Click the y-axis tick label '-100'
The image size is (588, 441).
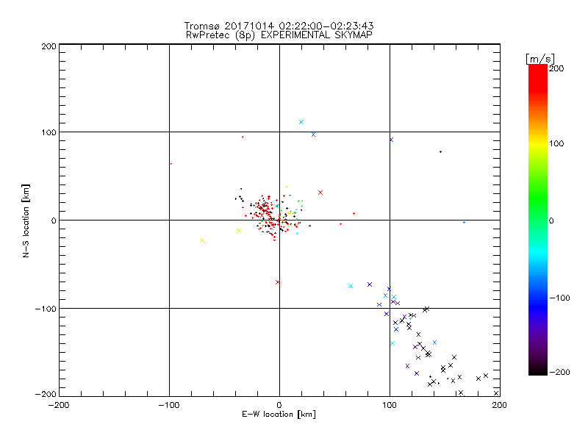46,309
